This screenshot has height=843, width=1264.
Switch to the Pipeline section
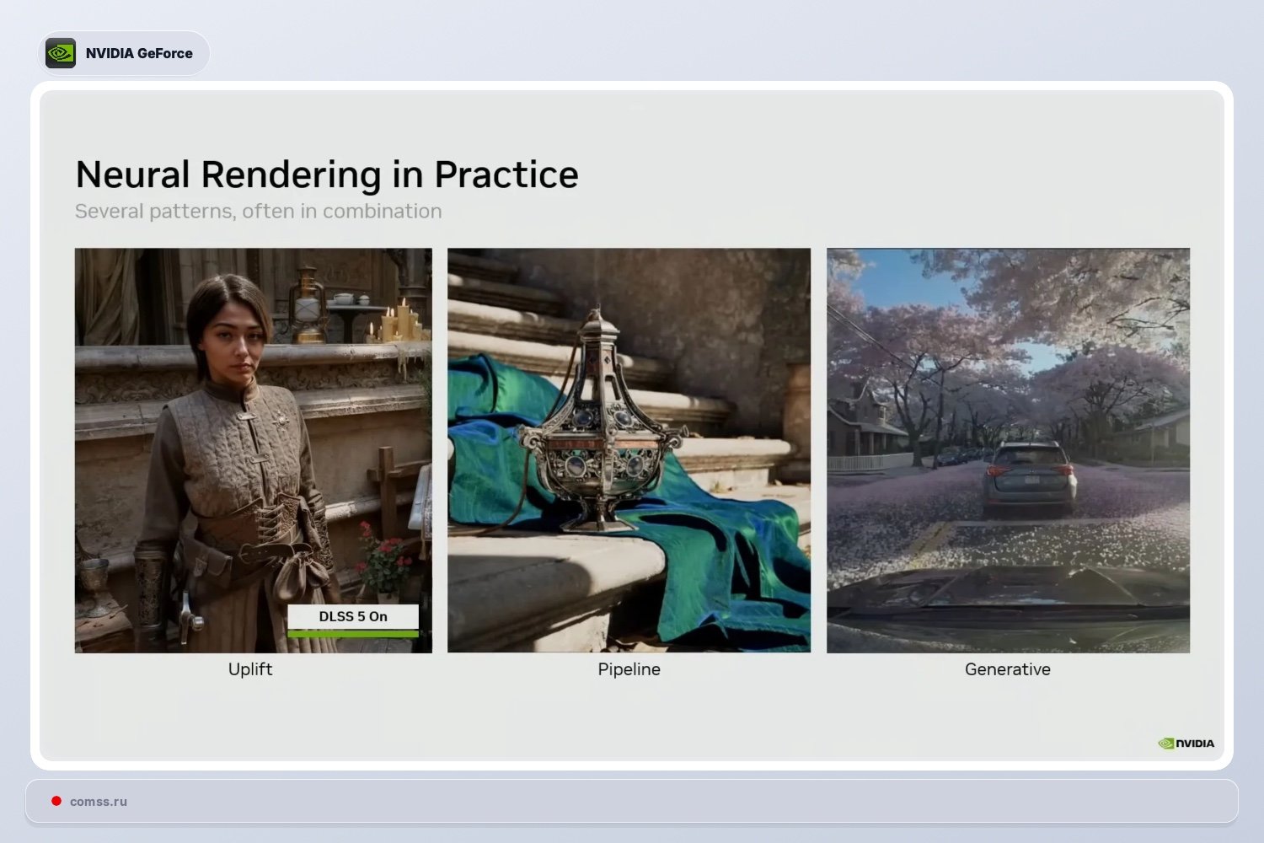[628, 668]
